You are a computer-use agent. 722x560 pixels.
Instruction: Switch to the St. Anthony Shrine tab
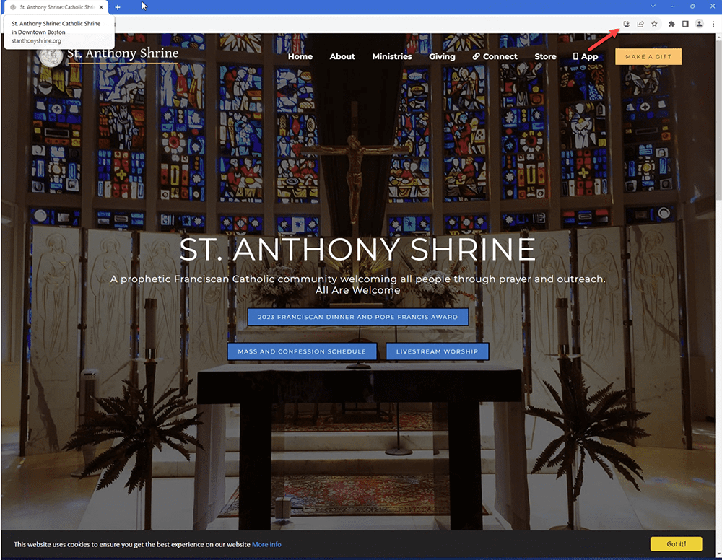point(54,7)
